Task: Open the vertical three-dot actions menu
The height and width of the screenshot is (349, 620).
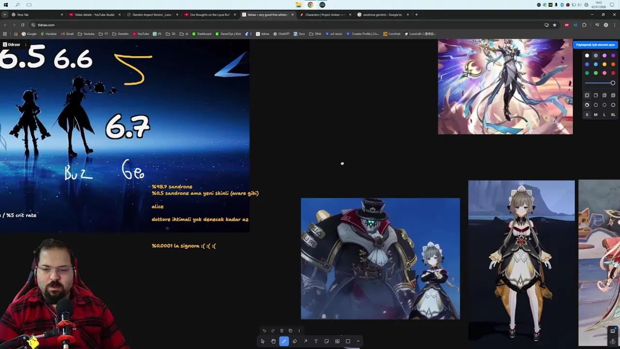Action: point(299,331)
